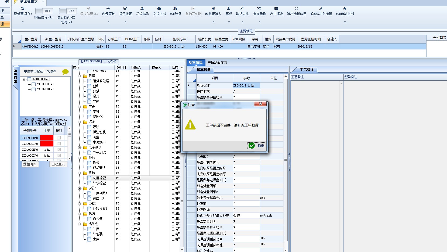Tick checkbox beside 2X0U900IA0 tree node
Viewport: 447px width, 252px height.
coord(34,89)
